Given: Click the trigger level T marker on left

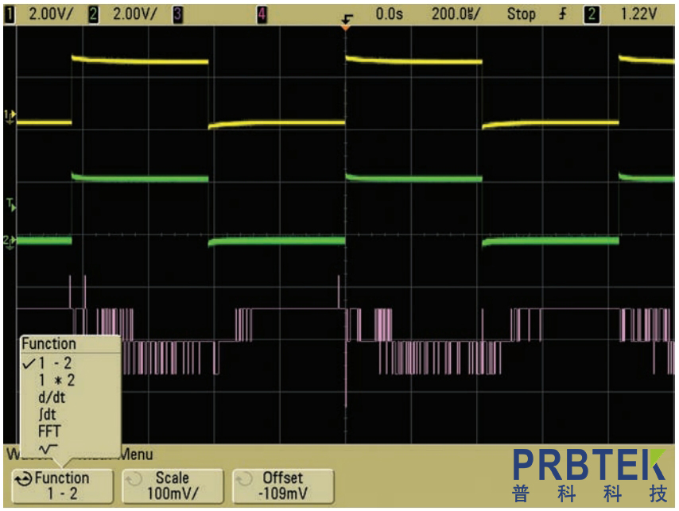Looking at the screenshot, I should click(10, 205).
